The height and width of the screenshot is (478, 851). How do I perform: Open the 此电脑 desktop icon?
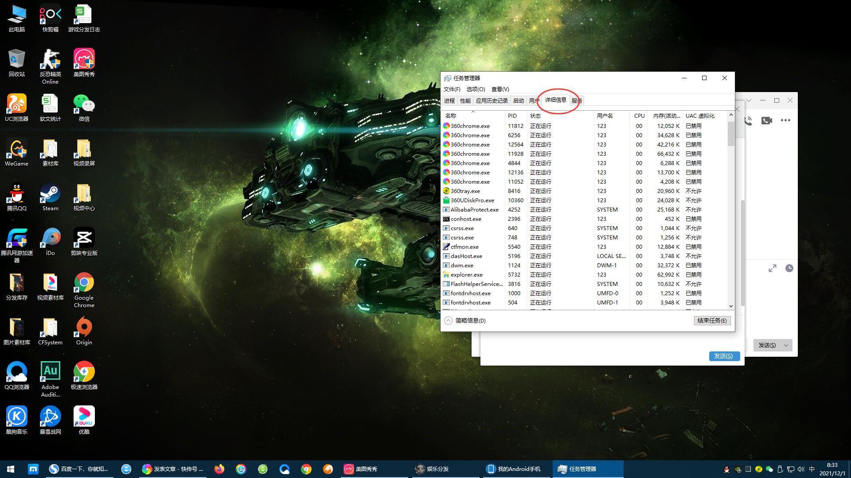[17, 19]
